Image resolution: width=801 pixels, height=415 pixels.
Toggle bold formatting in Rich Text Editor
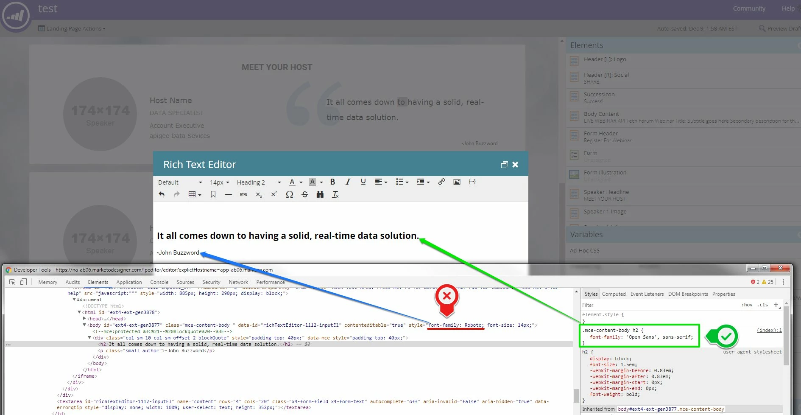[x=332, y=182]
